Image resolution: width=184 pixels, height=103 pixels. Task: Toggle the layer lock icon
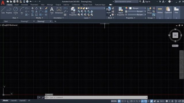point(84,8)
